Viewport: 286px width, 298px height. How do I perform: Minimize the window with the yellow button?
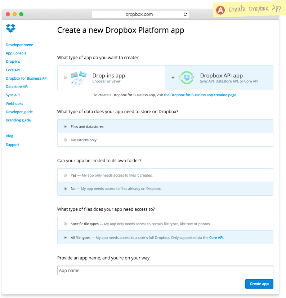pos(15,14)
